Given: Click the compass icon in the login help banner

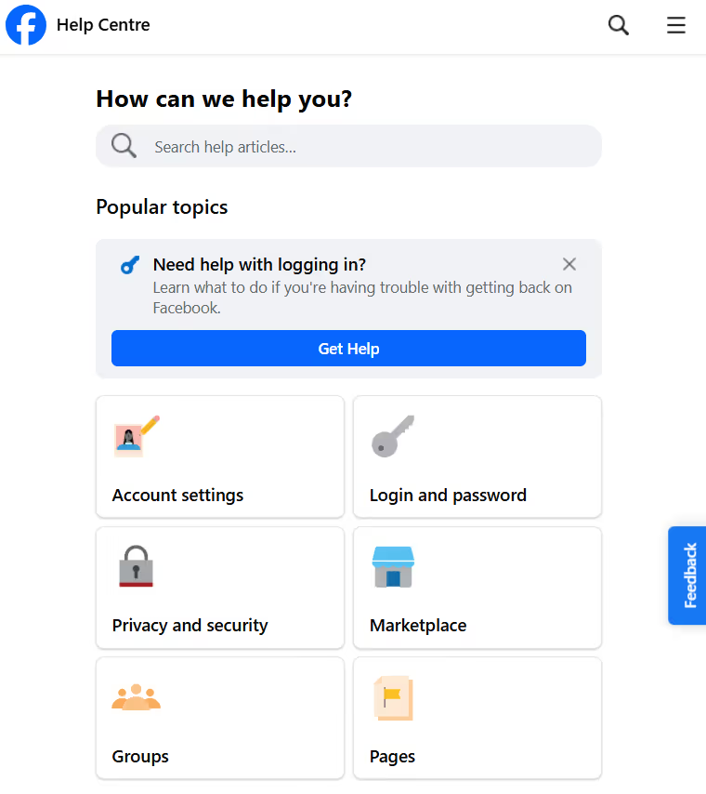Looking at the screenshot, I should [129, 265].
